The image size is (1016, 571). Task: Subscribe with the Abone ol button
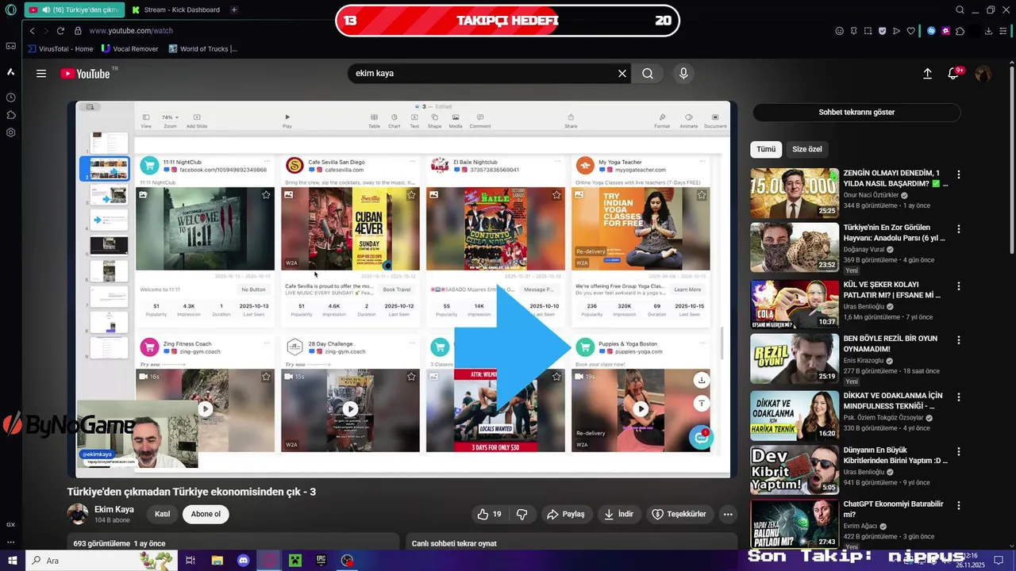pyautogui.click(x=206, y=514)
